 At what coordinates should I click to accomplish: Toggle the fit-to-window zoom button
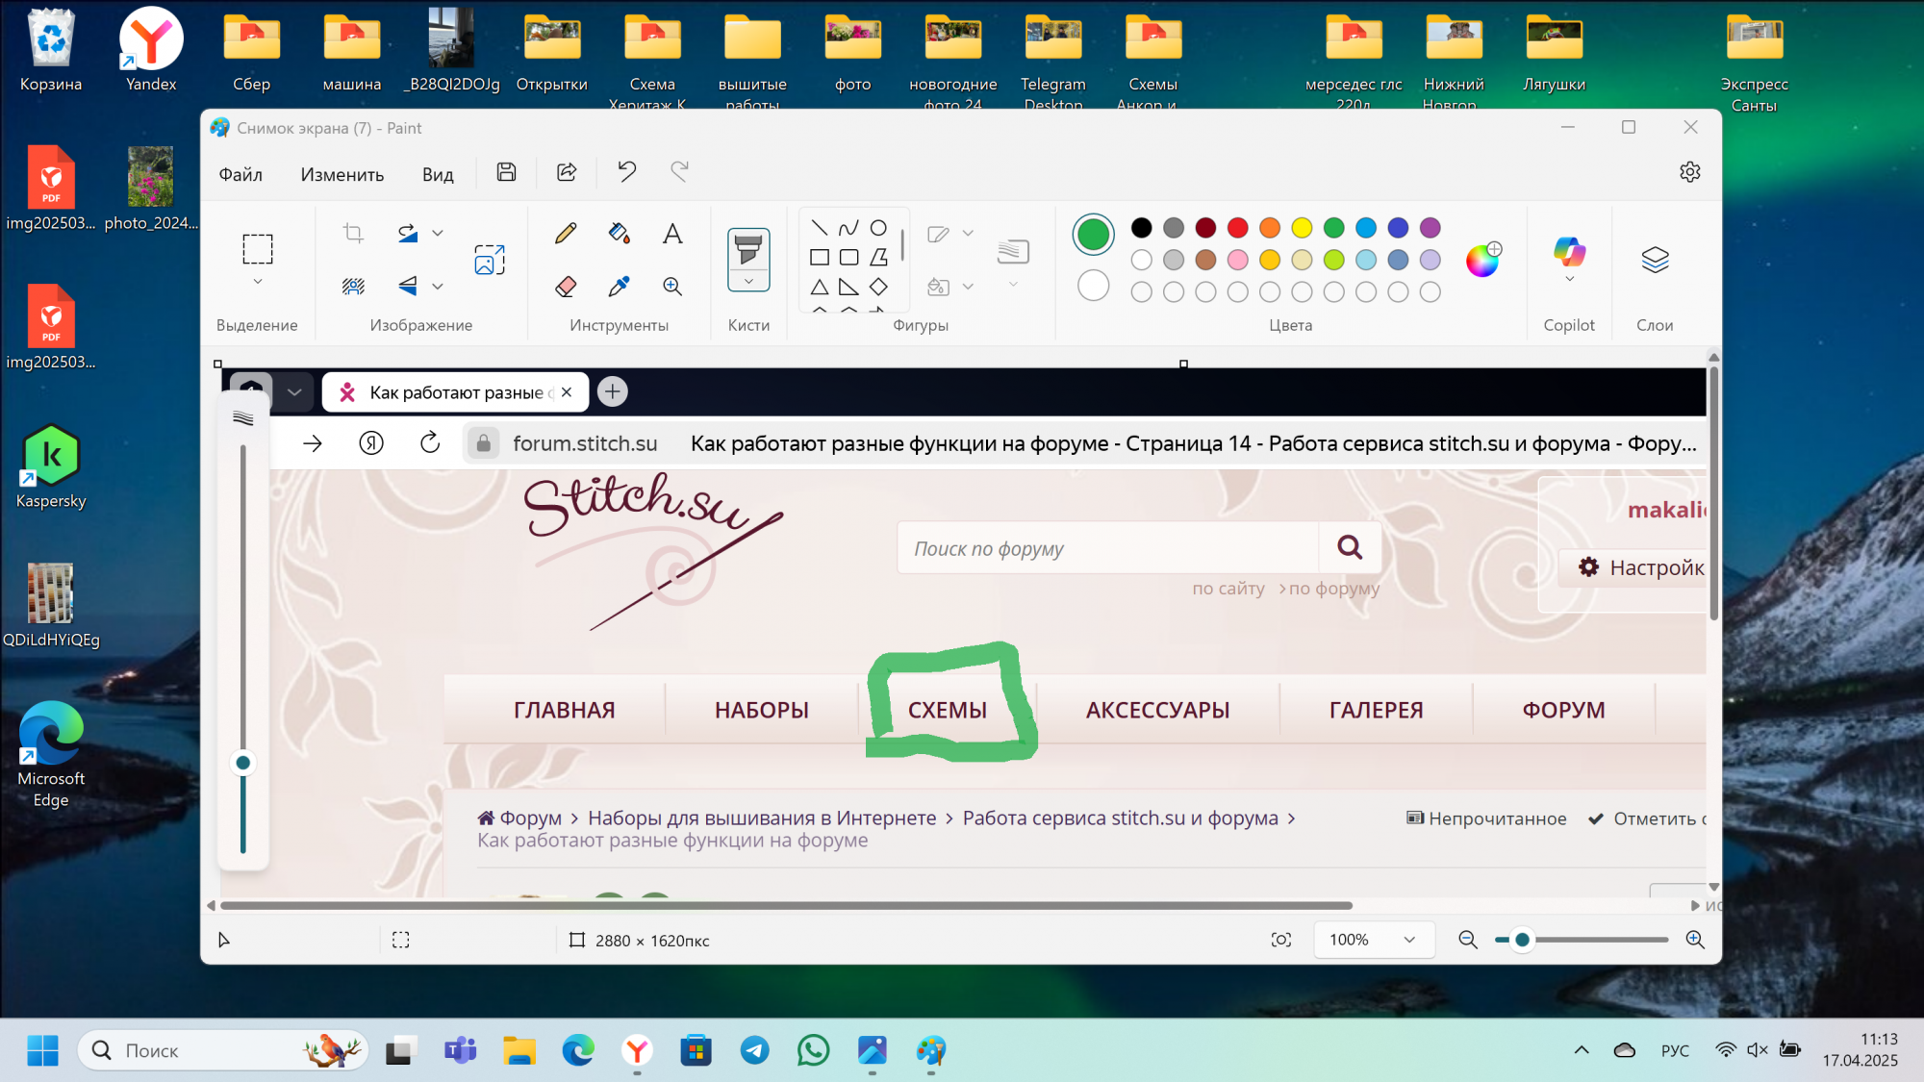coord(1280,940)
